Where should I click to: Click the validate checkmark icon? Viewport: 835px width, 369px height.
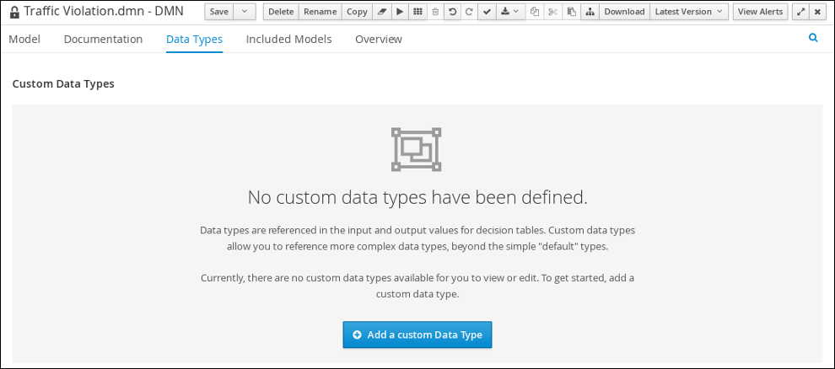tap(487, 12)
